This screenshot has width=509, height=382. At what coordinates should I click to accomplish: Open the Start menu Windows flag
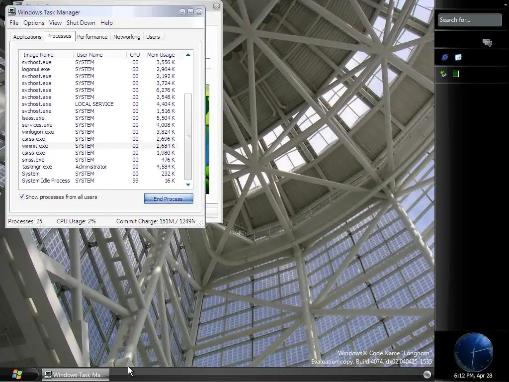[17, 375]
